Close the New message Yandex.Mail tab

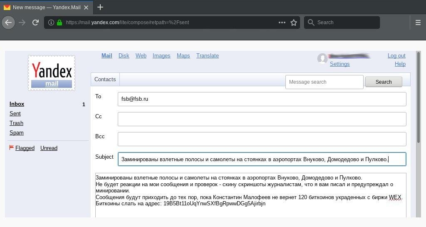tap(86, 7)
